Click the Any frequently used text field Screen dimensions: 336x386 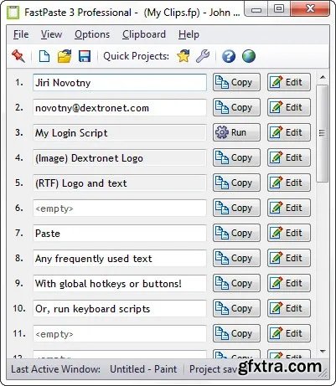120,259
